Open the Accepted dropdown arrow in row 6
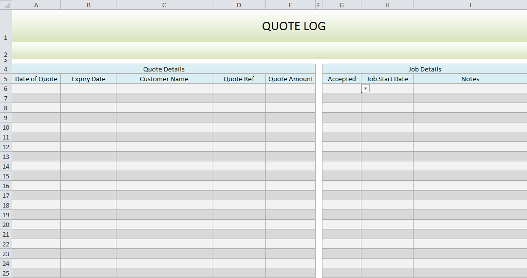This screenshot has width=527, height=278. pyautogui.click(x=365, y=88)
